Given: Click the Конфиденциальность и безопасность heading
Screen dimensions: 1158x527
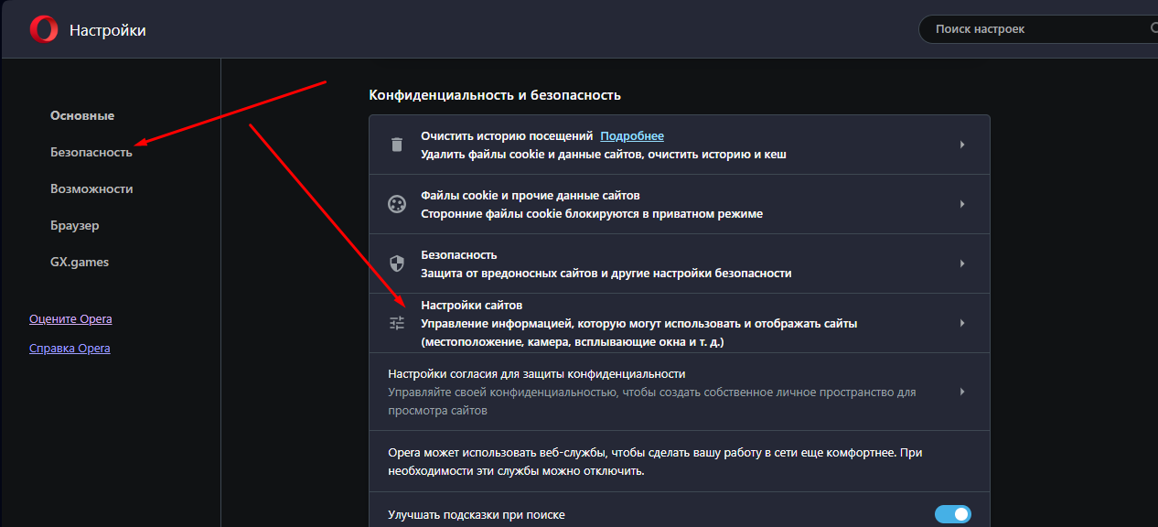Looking at the screenshot, I should [x=495, y=94].
